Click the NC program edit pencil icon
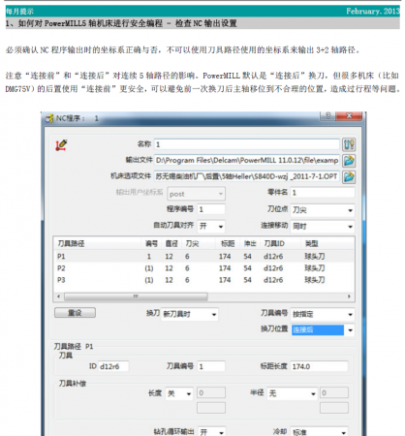405x436 pixels. pyautogui.click(x=61, y=145)
